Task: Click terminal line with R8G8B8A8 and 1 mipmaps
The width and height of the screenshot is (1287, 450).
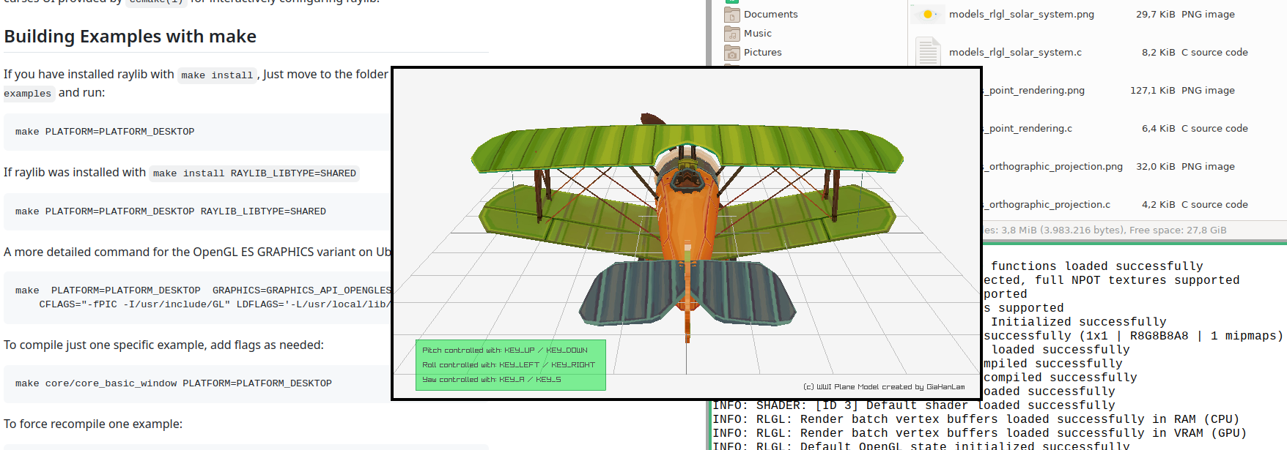Action: [x=1134, y=336]
